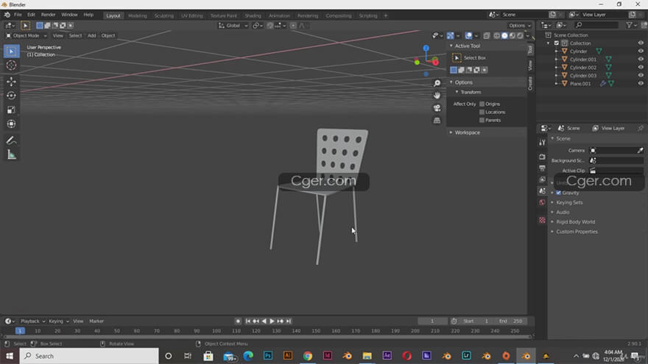Open the viewport Add menu
648x364 pixels.
pos(91,35)
